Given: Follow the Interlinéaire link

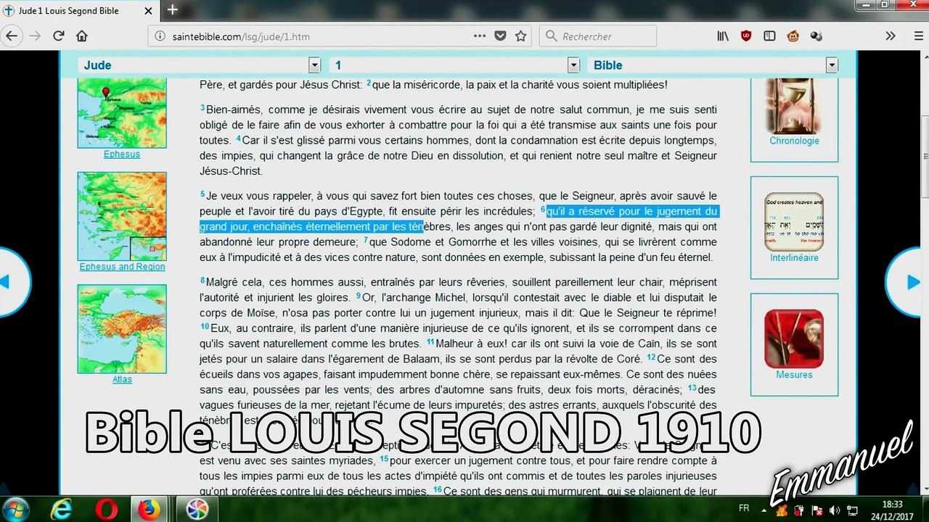Looking at the screenshot, I should tap(794, 257).
